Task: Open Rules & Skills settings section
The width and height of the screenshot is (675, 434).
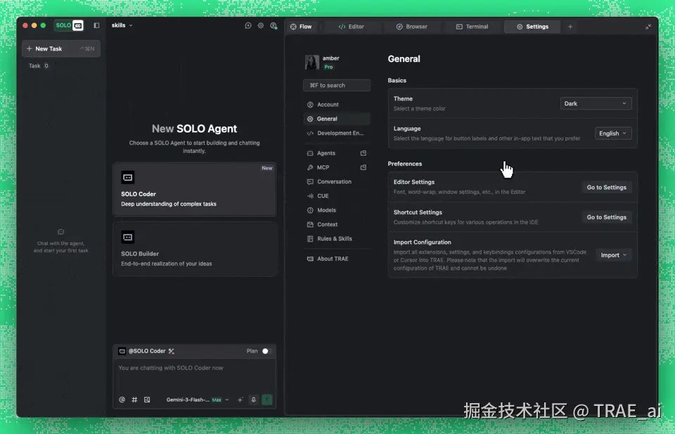Action: pyautogui.click(x=337, y=239)
